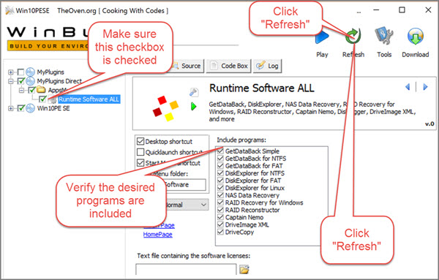Expand the MyPlugins tree node
439x280 pixels.
coord(11,72)
